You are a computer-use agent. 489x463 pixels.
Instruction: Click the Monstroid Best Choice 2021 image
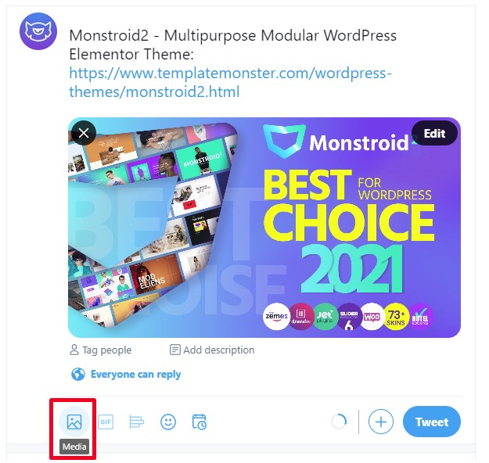tap(264, 228)
